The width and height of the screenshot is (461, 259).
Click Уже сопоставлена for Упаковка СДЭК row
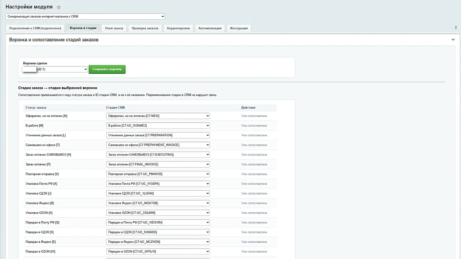[x=254, y=193]
